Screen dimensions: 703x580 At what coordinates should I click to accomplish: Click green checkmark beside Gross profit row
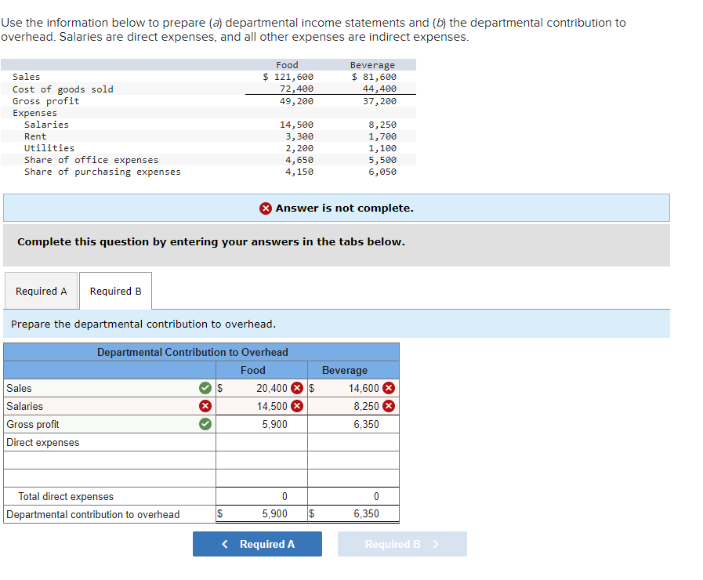coord(205,424)
